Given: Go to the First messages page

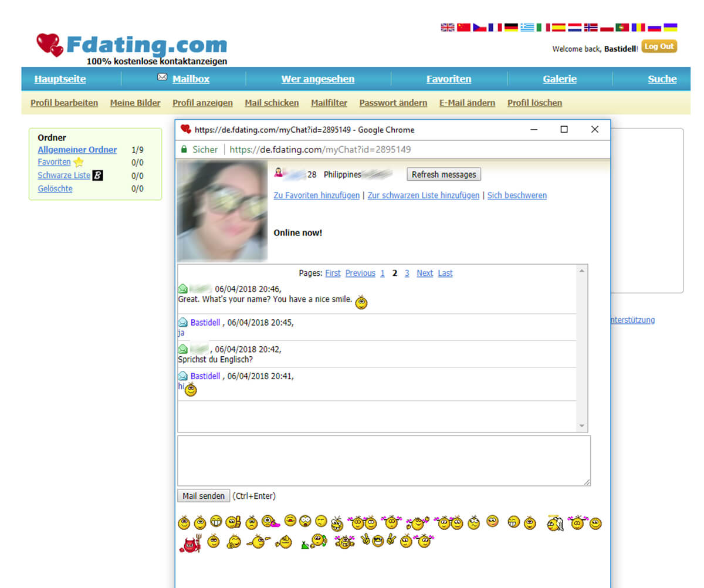Looking at the screenshot, I should 333,273.
